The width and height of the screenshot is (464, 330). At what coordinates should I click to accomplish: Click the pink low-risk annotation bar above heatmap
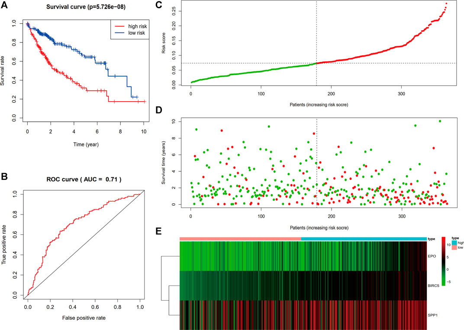click(x=240, y=239)
